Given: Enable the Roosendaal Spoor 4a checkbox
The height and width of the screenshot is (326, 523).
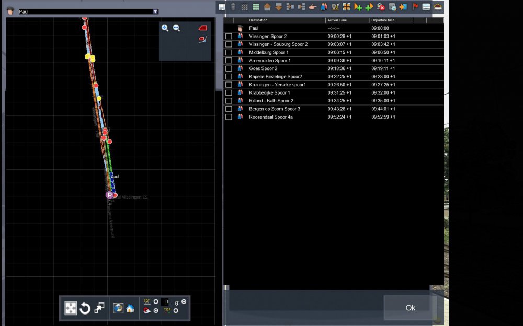Looking at the screenshot, I should tap(229, 117).
